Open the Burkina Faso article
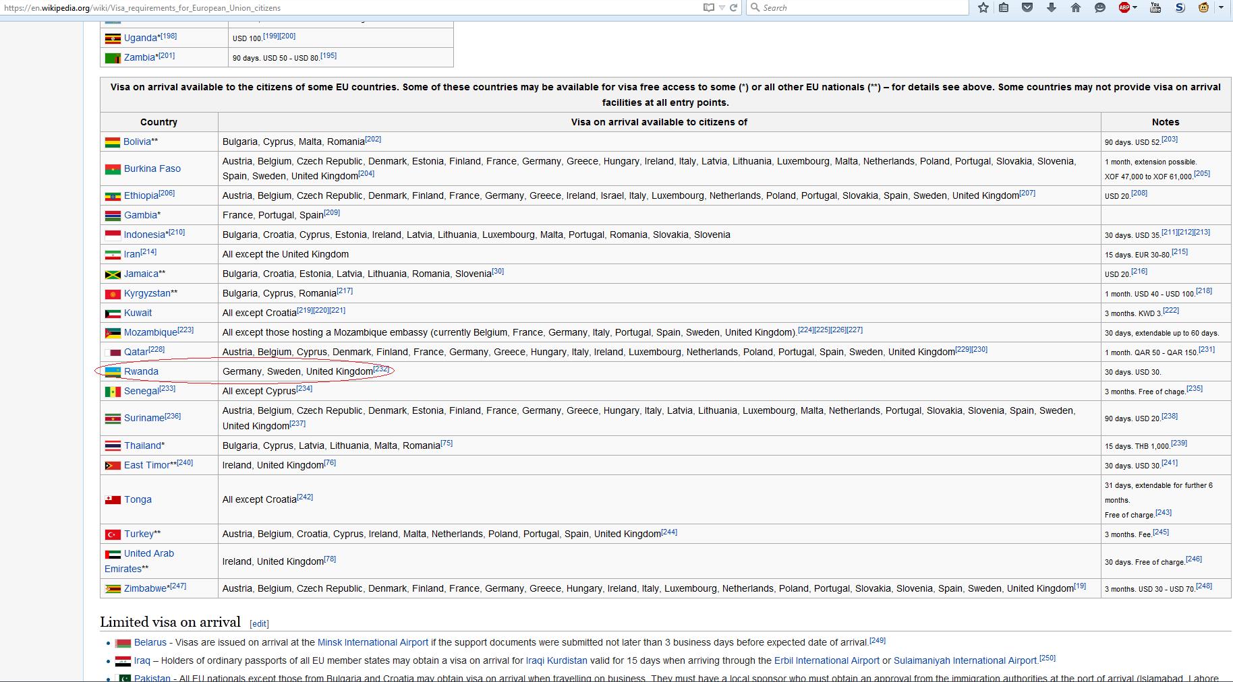The width and height of the screenshot is (1233, 682). (x=152, y=168)
